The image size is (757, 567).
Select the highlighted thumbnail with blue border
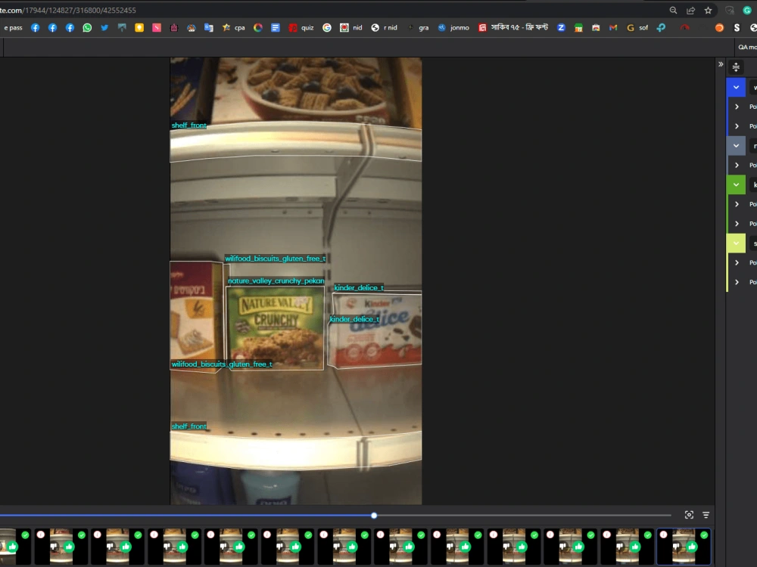pyautogui.click(x=684, y=547)
